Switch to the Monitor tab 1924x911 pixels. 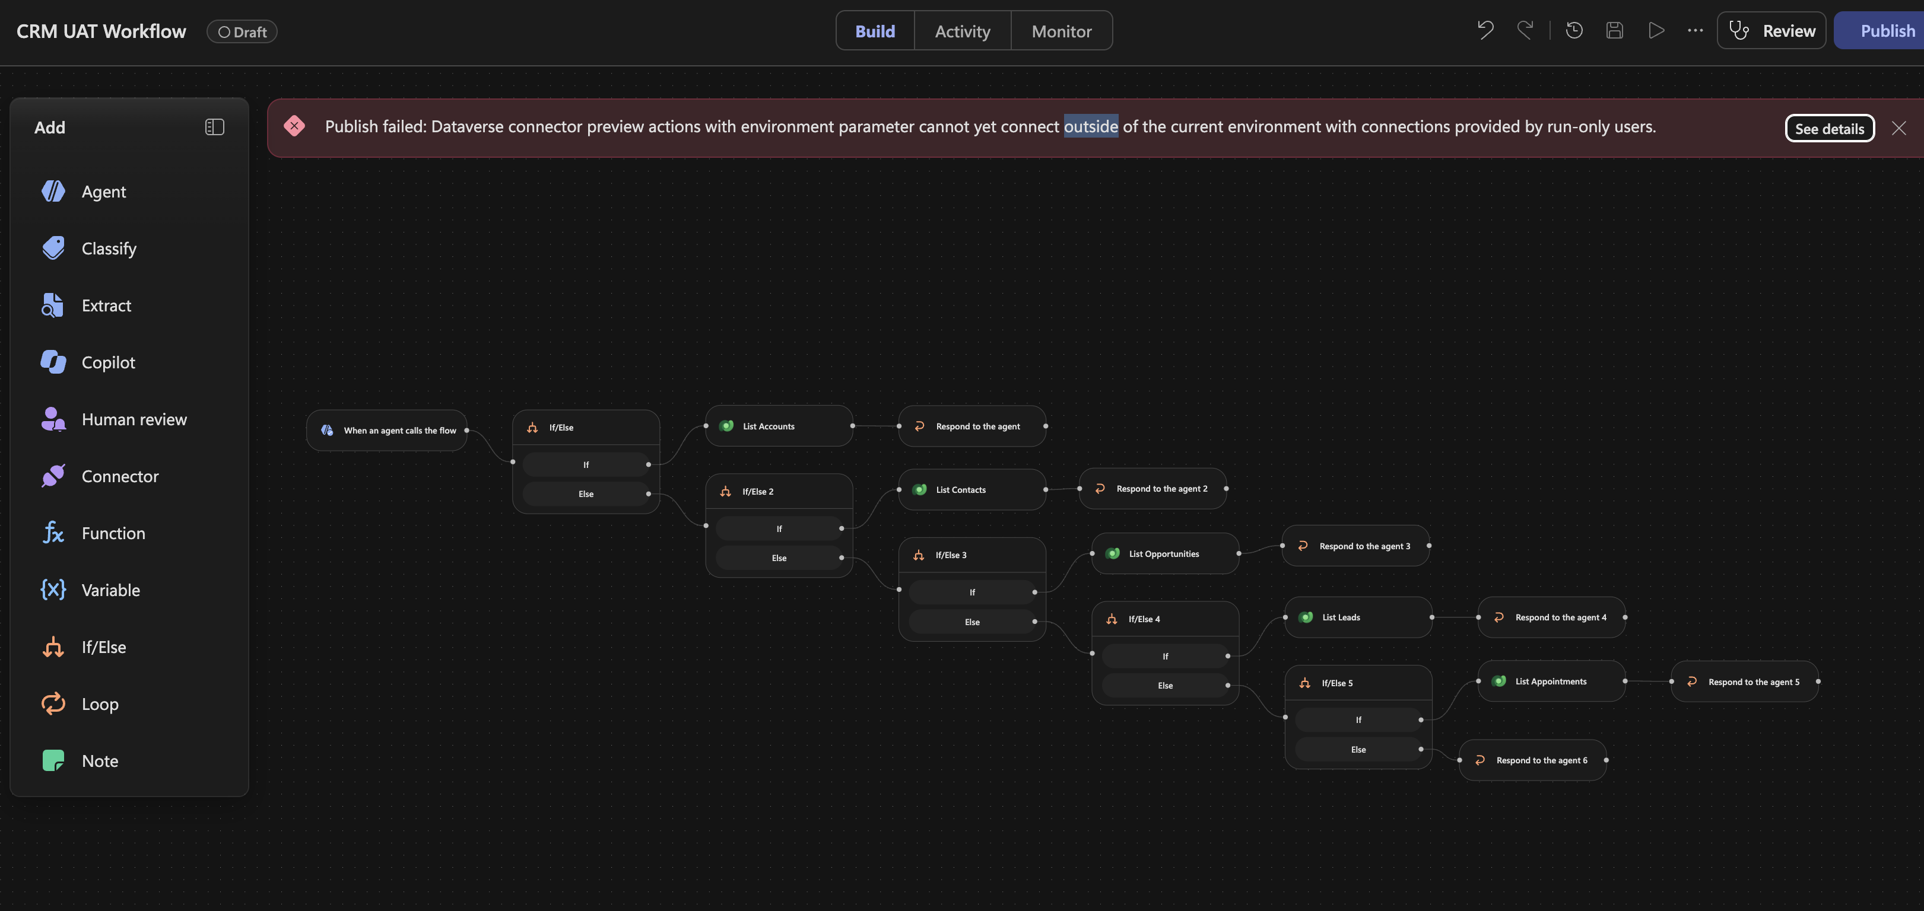tap(1061, 31)
